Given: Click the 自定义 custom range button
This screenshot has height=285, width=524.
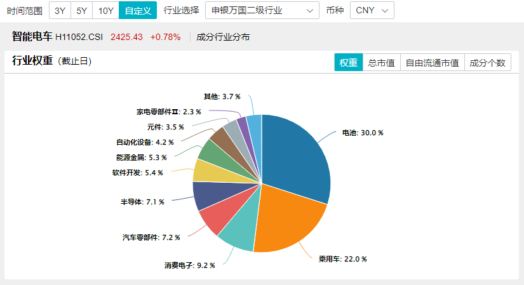Looking at the screenshot, I should (x=137, y=10).
